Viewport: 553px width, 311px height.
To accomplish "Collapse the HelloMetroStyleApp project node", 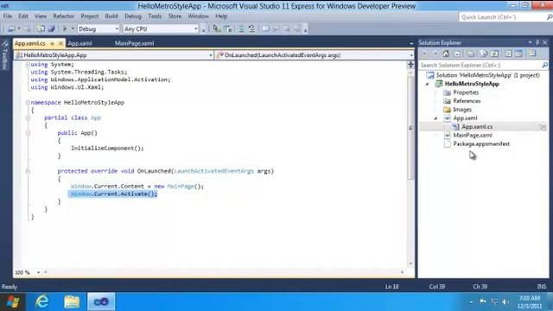I will click(428, 84).
